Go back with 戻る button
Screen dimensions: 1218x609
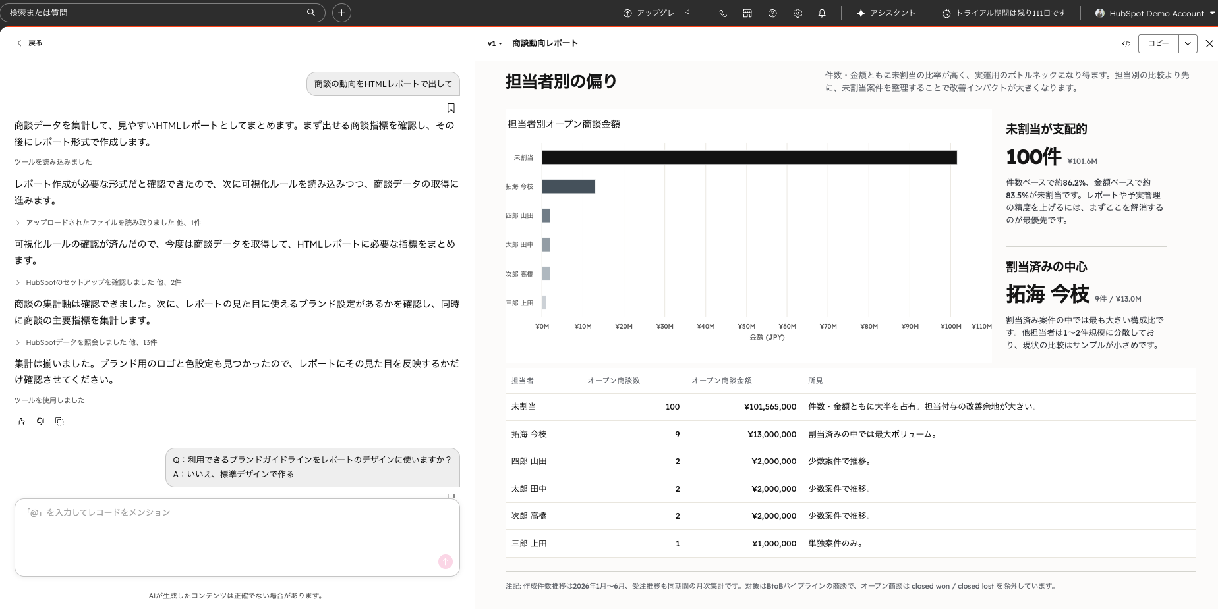pyautogui.click(x=29, y=43)
